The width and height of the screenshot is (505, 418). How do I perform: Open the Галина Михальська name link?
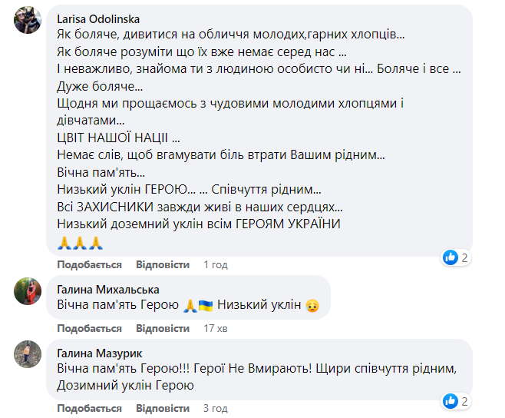tap(108, 289)
